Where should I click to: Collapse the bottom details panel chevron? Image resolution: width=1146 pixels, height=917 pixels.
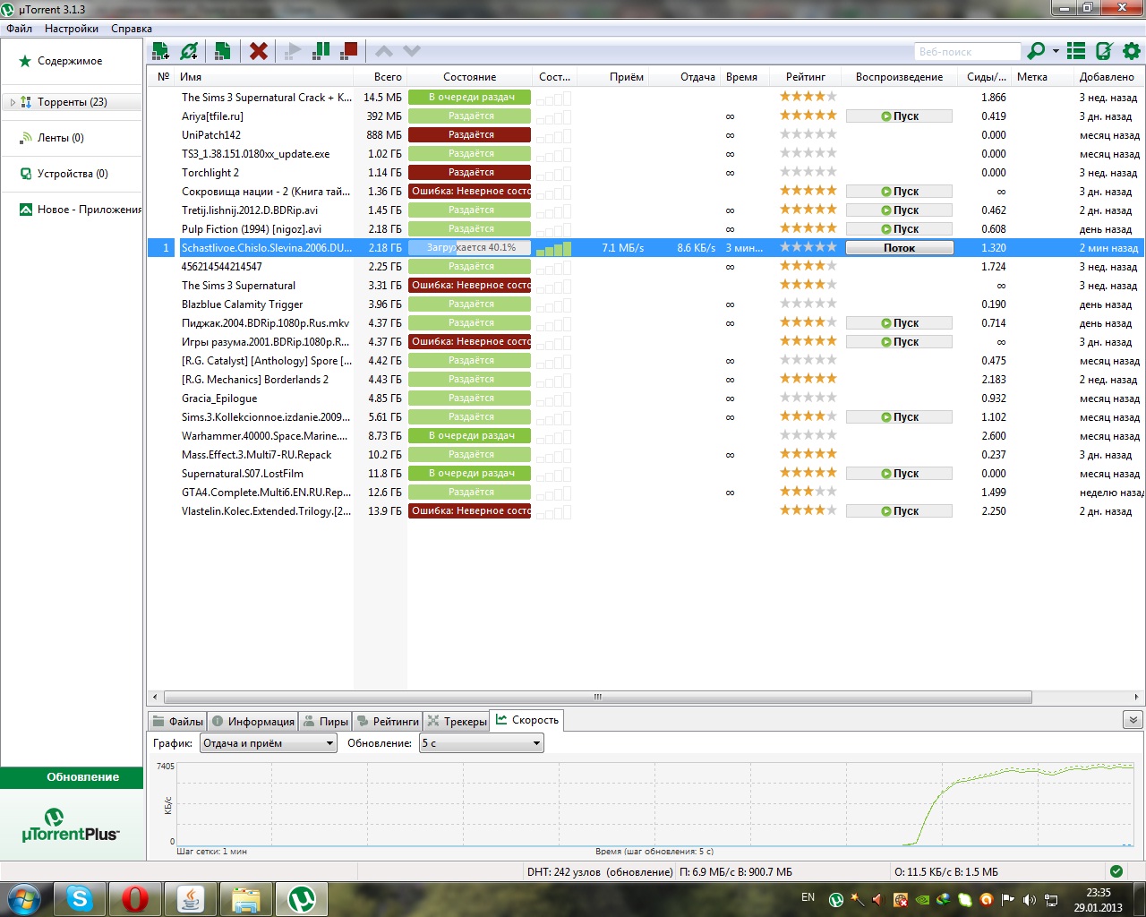(1132, 720)
